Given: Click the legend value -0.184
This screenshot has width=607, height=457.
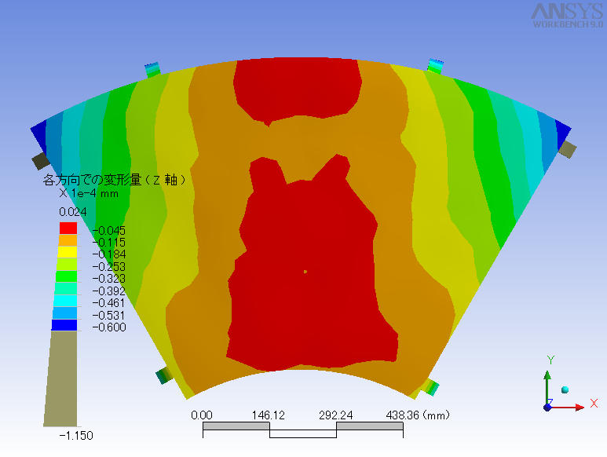Looking at the screenshot, I should tap(109, 254).
